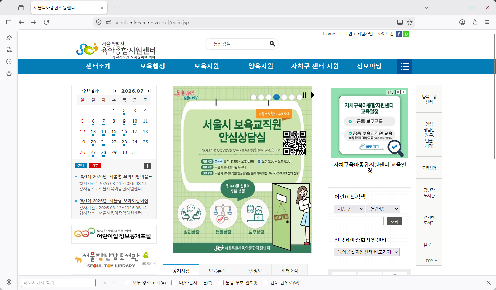Switch to the 보육뉴스 tab
This screenshot has width=496, height=290.
tap(217, 271)
